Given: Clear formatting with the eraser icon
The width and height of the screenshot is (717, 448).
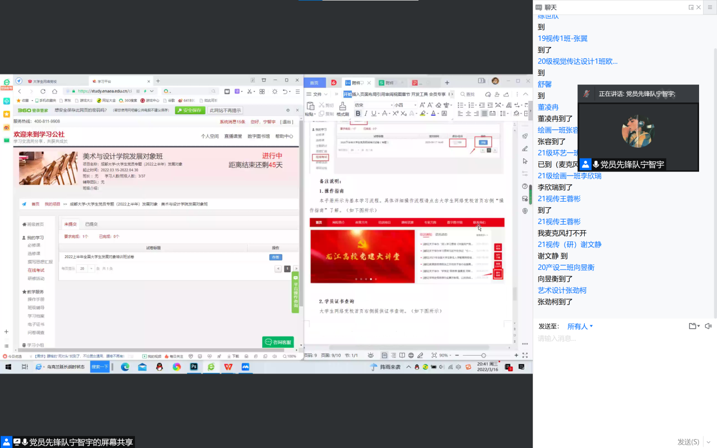Looking at the screenshot, I should point(439,105).
